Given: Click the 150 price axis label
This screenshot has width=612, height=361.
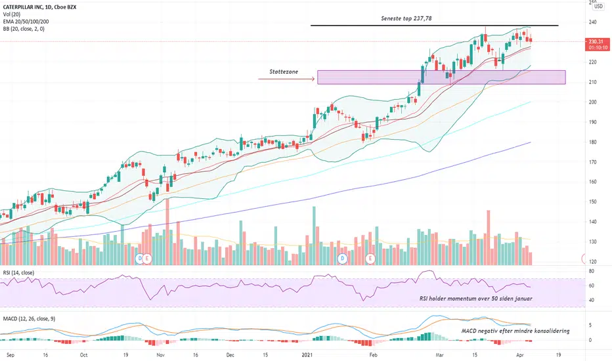Looking at the screenshot, I should [592, 202].
